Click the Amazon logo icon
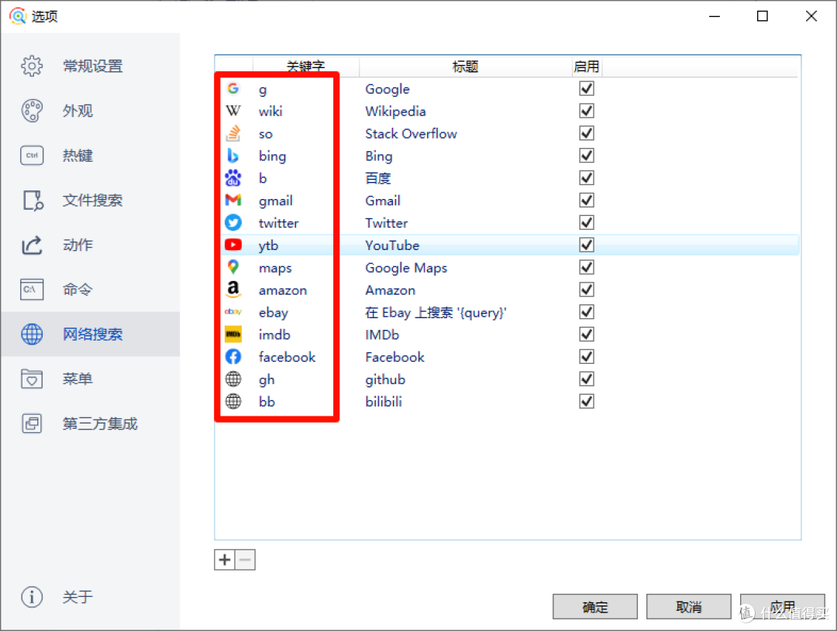 pyautogui.click(x=233, y=290)
